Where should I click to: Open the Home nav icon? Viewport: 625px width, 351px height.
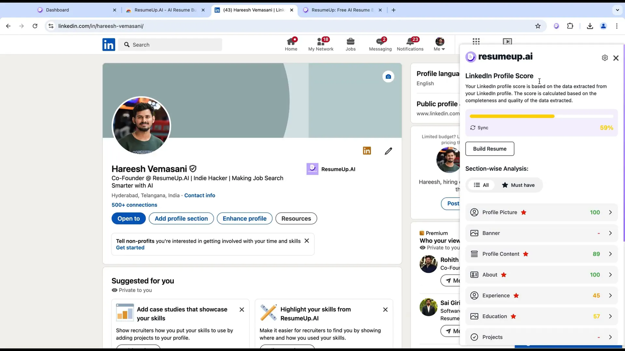point(291,44)
